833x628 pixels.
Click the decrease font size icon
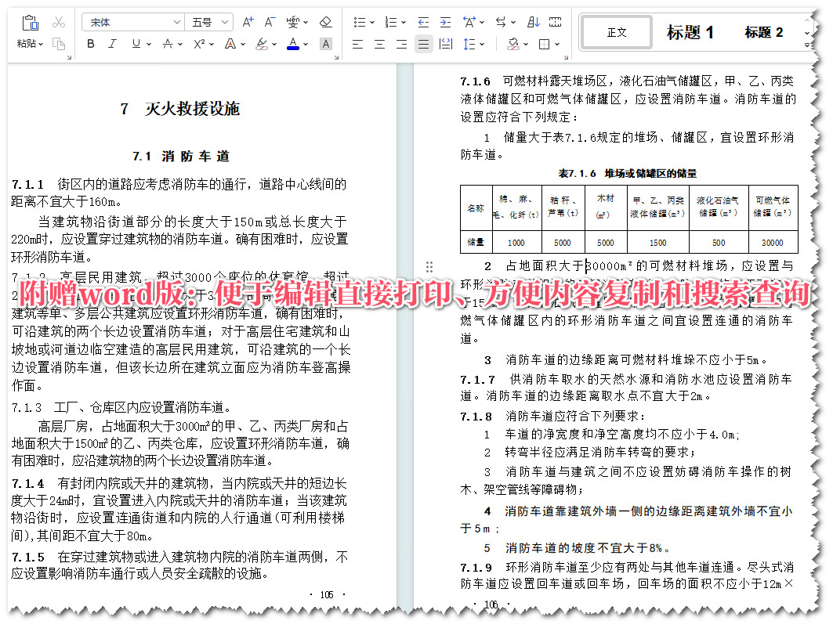268,20
